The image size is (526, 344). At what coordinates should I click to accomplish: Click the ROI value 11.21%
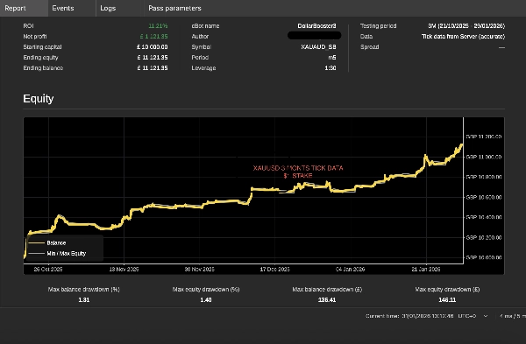pyautogui.click(x=158, y=25)
